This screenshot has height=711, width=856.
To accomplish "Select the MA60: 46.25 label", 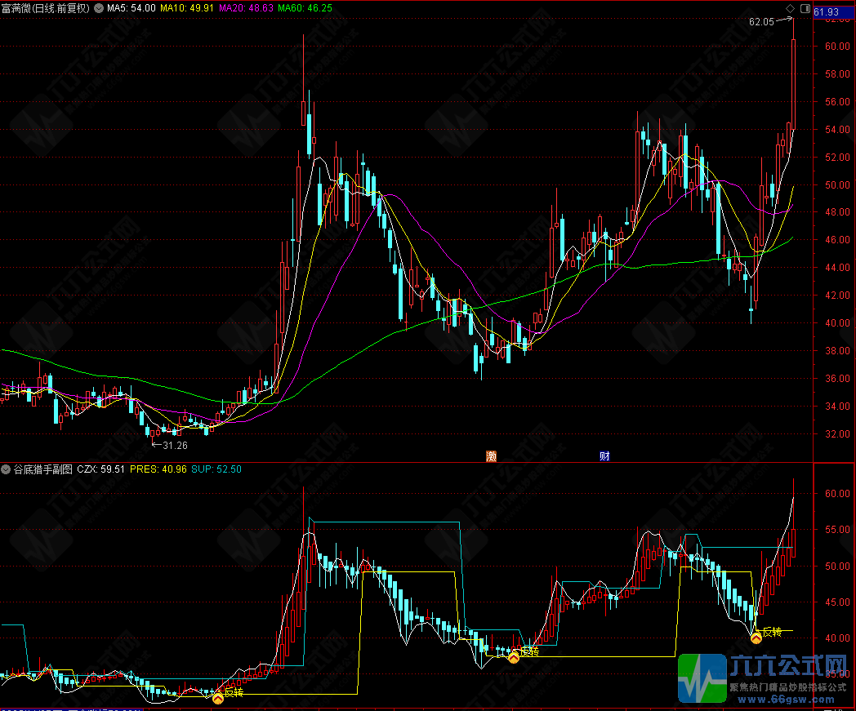I will click(x=305, y=8).
